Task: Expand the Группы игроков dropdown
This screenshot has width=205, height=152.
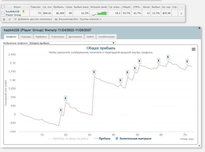Action: pyautogui.click(x=90, y=19)
